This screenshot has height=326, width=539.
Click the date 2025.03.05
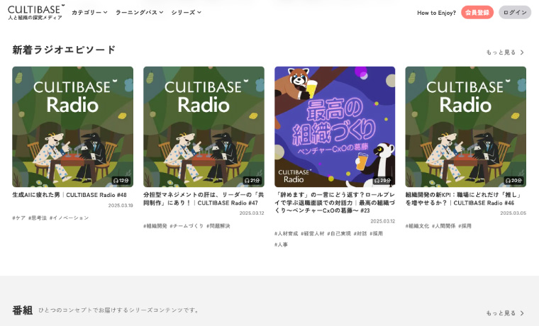[x=513, y=213]
